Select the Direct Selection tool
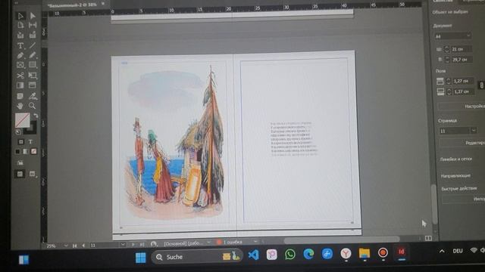485x272 pixels. coord(33,16)
